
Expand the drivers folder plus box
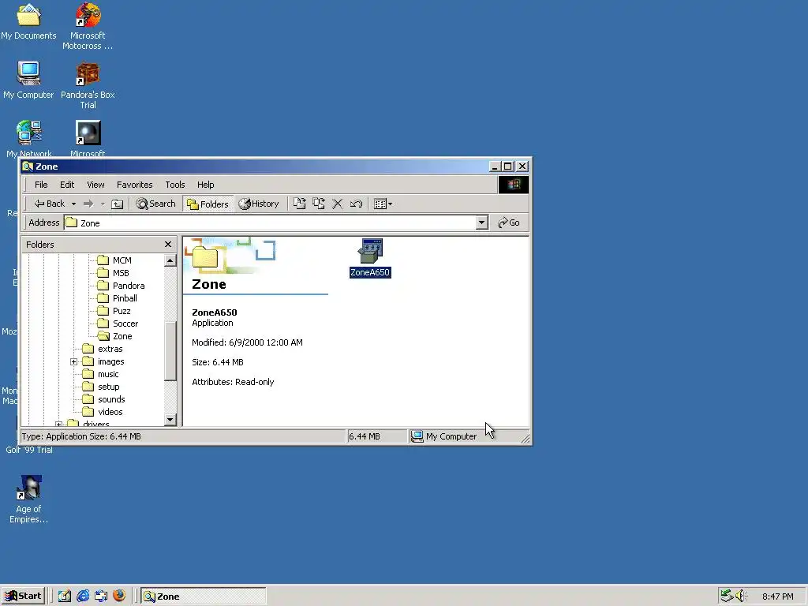58,424
